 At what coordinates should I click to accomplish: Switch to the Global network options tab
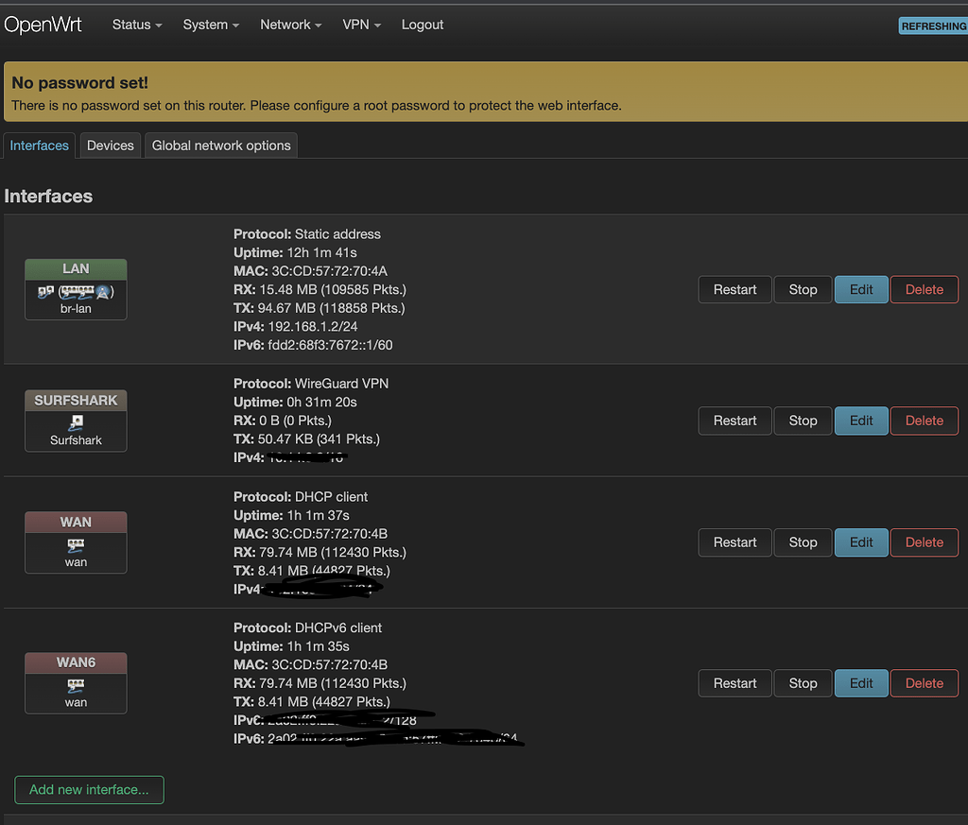(x=220, y=145)
